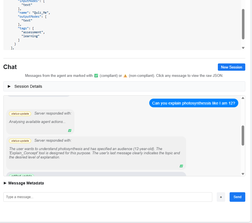Click the plus attachment button
252x223 pixels.
click(x=221, y=197)
